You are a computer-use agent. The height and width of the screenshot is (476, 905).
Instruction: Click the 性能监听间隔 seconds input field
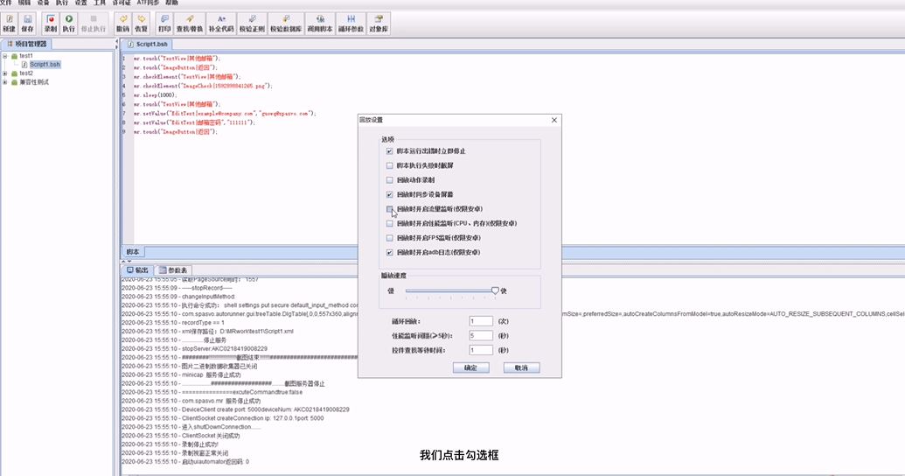[x=481, y=336]
